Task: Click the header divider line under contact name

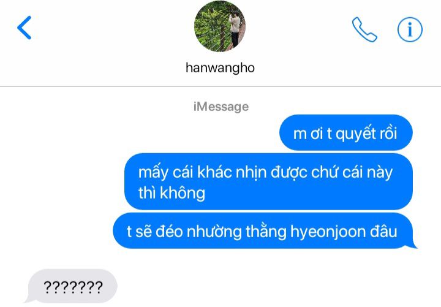Action: [x=221, y=86]
